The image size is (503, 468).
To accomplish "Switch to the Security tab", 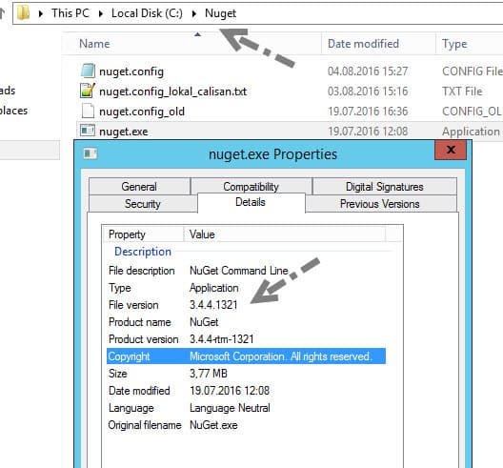I will click(x=143, y=204).
